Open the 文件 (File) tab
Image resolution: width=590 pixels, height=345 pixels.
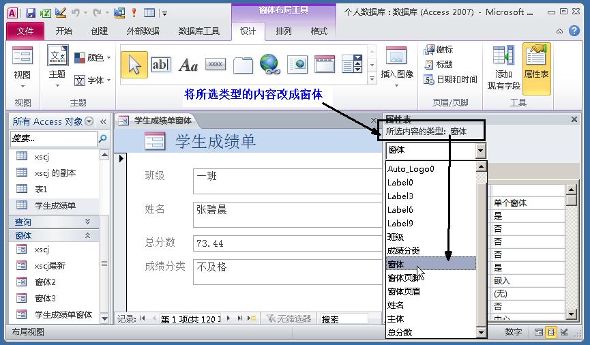click(25, 31)
